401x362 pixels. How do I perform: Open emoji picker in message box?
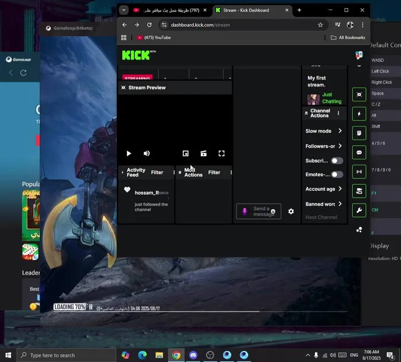[273, 211]
